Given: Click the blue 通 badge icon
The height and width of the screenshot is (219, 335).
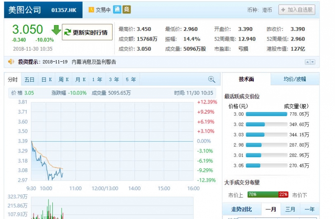Looking at the screenshot, I should pyautogui.click(x=117, y=10).
